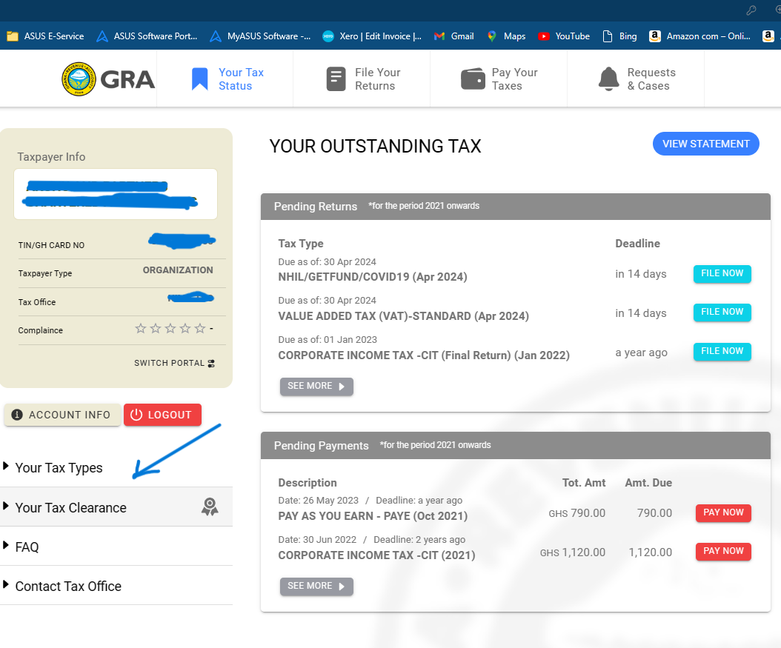Click the red Logout button

coord(162,415)
